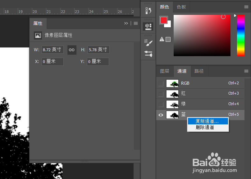Switch to the 色板 tab
Viewport: 251px width, 179px height.
(x=181, y=7)
